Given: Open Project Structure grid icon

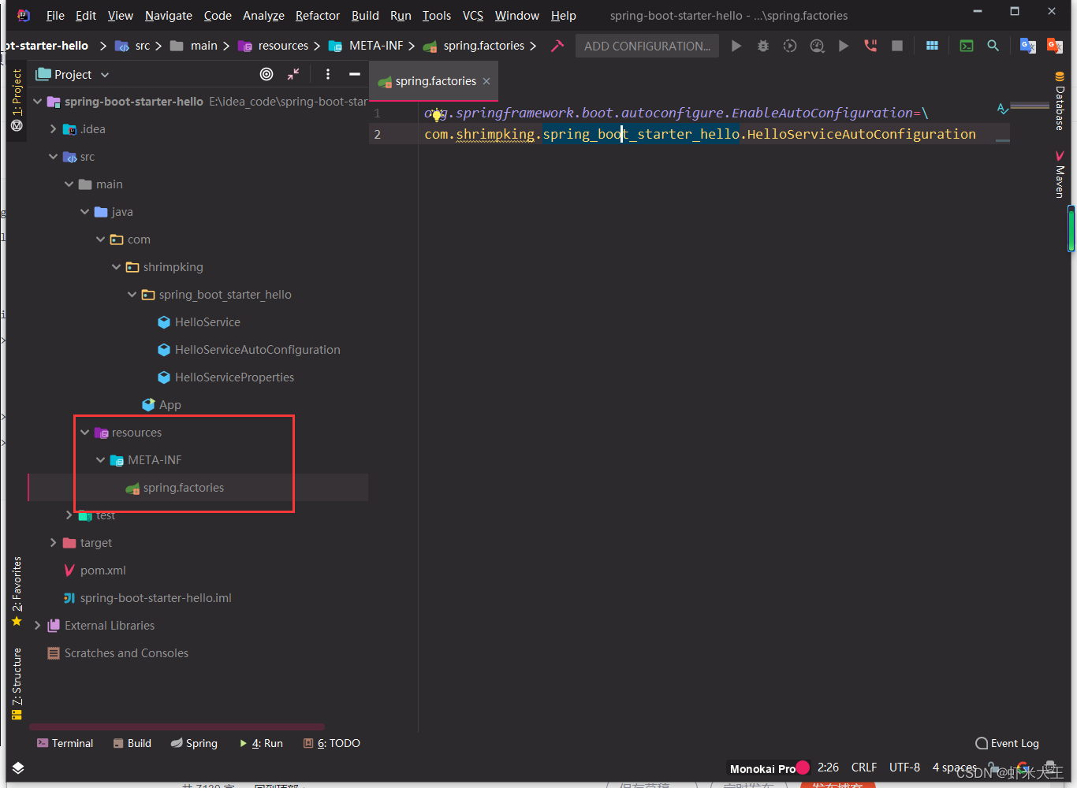Looking at the screenshot, I should pos(932,46).
